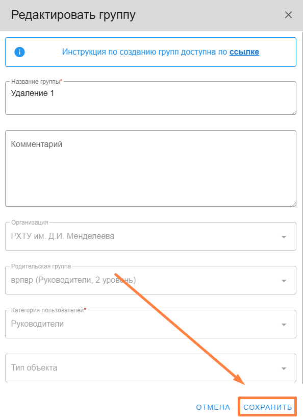Open the instruction via the ссылке link
Viewport: 303px width, 419px height.
[x=244, y=52]
